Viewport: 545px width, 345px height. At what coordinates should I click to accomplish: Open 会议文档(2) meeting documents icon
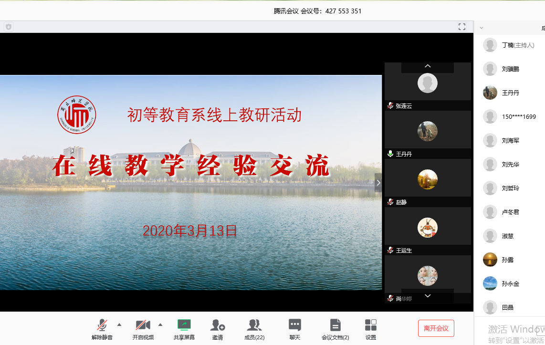point(335,325)
